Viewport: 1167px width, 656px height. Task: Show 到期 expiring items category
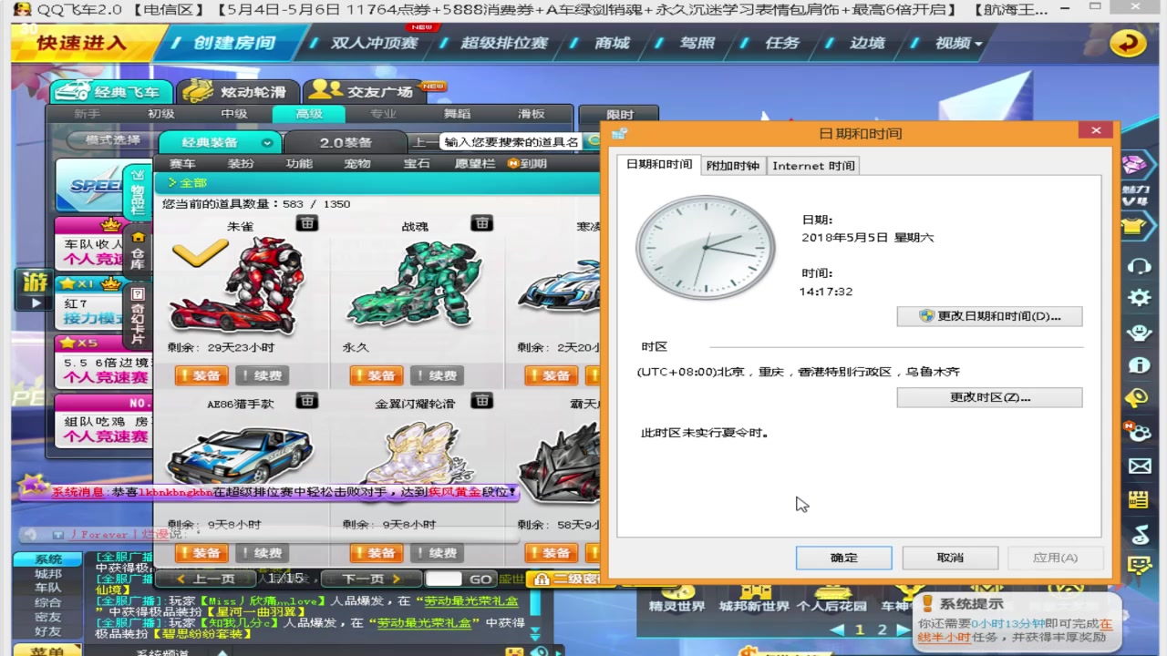528,164
